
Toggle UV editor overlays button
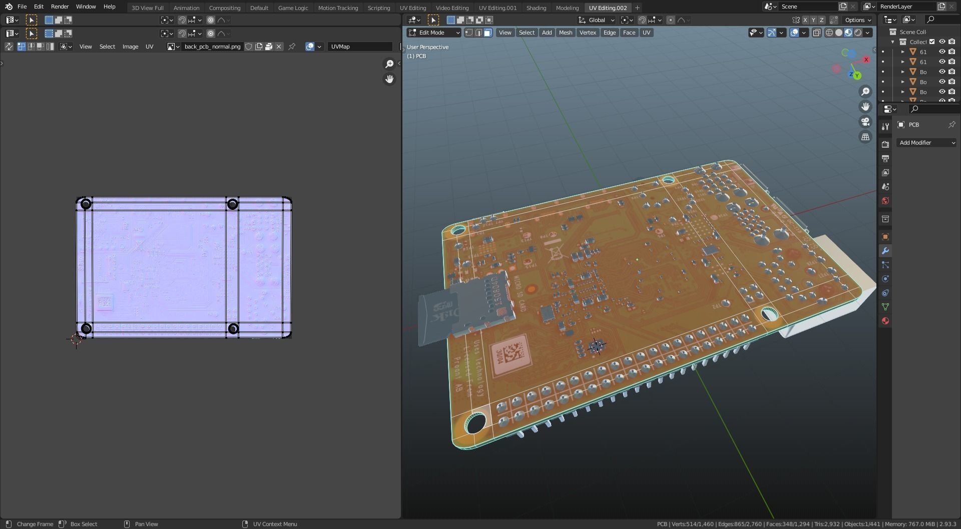[310, 47]
